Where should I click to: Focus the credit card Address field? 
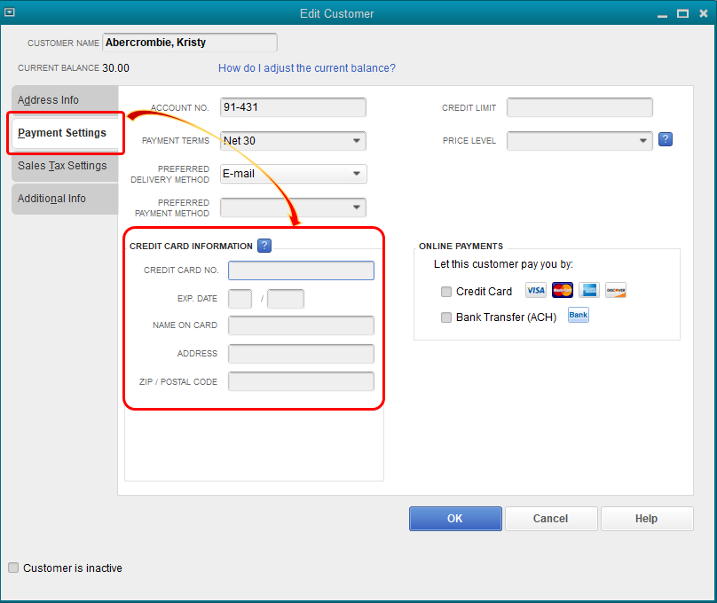(302, 354)
